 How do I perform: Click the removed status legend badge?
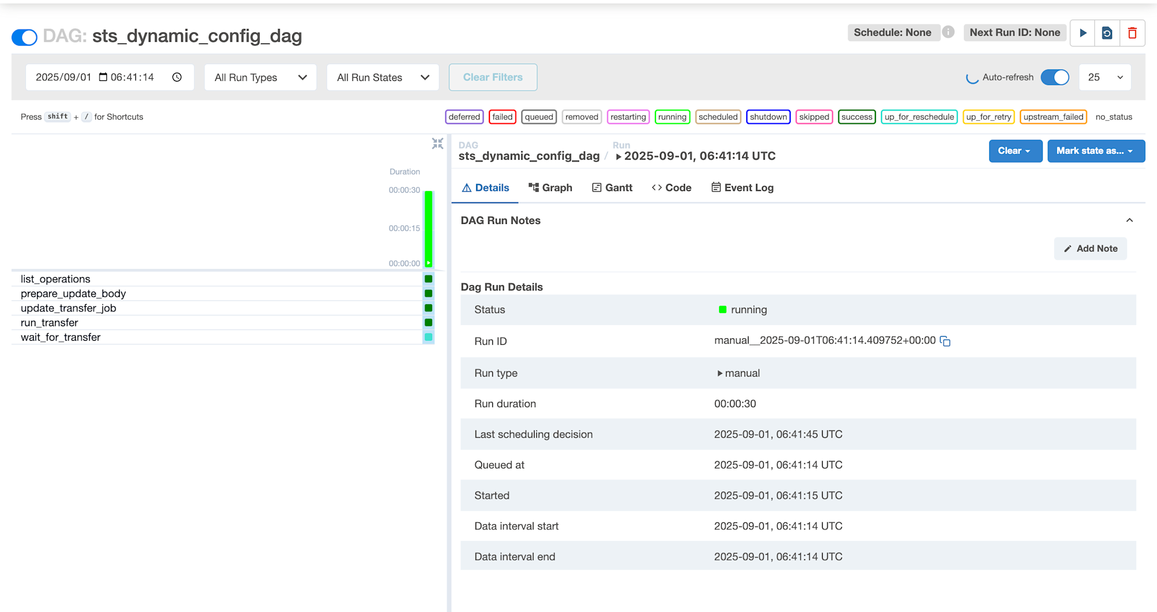[x=582, y=117]
